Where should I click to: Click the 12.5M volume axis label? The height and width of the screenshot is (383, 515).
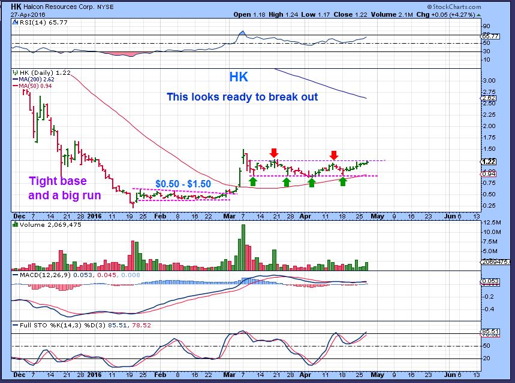(492, 223)
